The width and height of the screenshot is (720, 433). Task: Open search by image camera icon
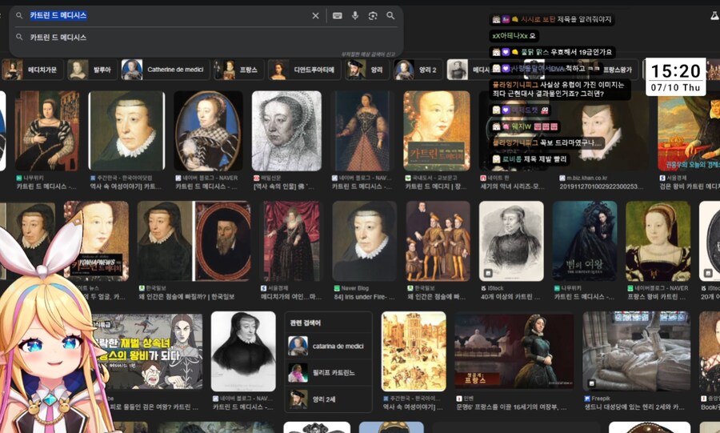[373, 16]
